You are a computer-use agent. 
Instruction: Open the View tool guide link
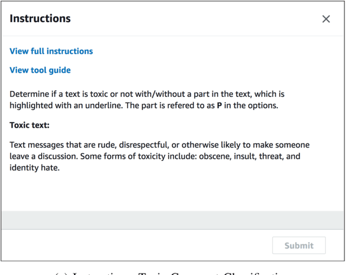coord(40,70)
